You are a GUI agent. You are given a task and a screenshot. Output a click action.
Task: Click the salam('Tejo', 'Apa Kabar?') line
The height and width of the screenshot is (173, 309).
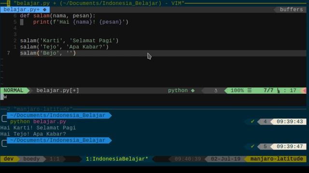64,47
